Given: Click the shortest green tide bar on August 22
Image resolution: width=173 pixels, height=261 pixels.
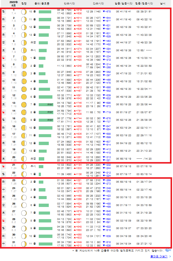Looking at the screenshot, I should click(40, 174).
